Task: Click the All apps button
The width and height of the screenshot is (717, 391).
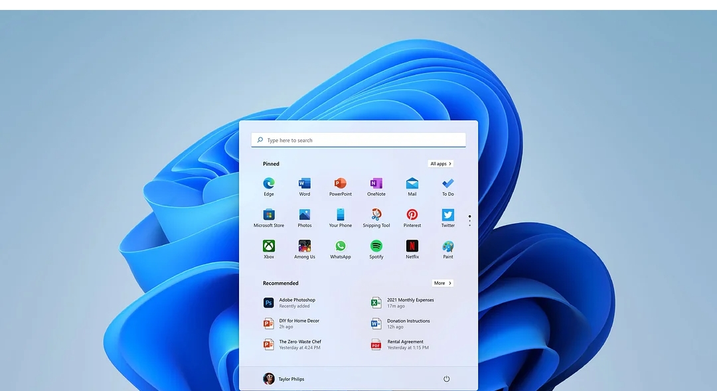Action: pyautogui.click(x=441, y=164)
